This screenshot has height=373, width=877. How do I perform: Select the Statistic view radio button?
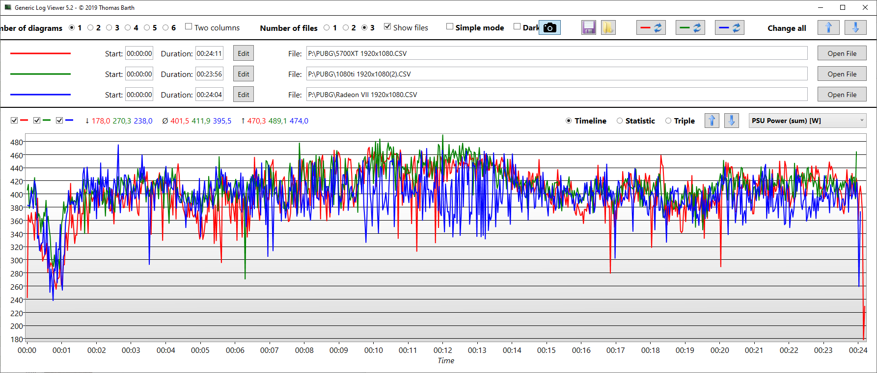click(620, 121)
